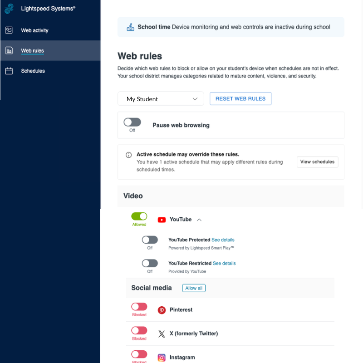Unblock Instagram with its toggle

tap(139, 354)
